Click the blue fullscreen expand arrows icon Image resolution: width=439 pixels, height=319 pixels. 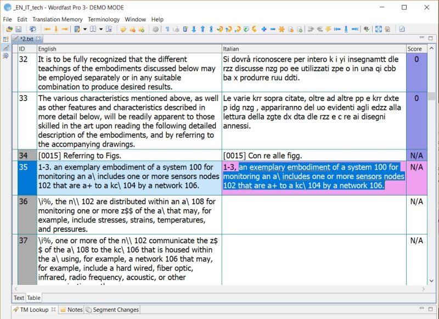379,29
